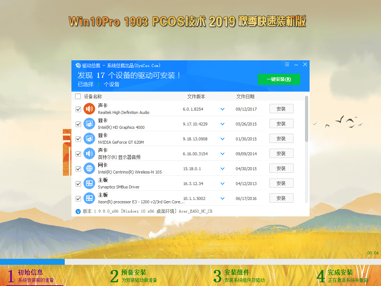381x286 pixels.
Task: Install the Xeon processor E3 driver
Action: (281, 198)
